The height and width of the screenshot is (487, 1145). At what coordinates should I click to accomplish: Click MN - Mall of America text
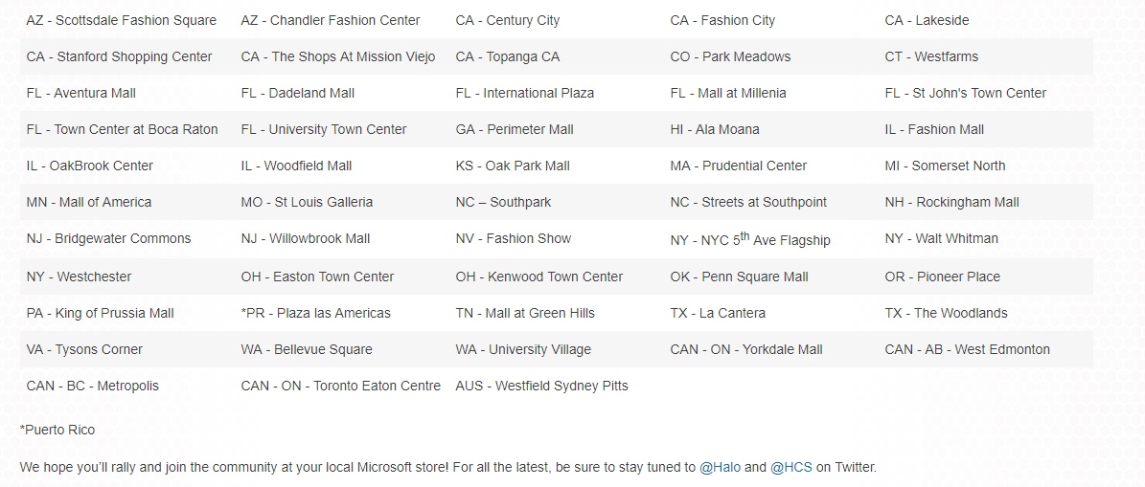[x=89, y=202]
